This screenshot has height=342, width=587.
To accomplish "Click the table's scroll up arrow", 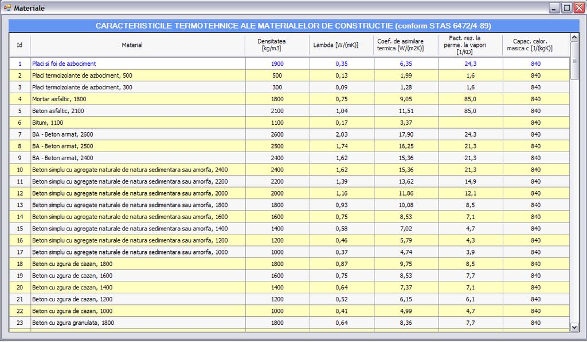I will tap(574, 37).
